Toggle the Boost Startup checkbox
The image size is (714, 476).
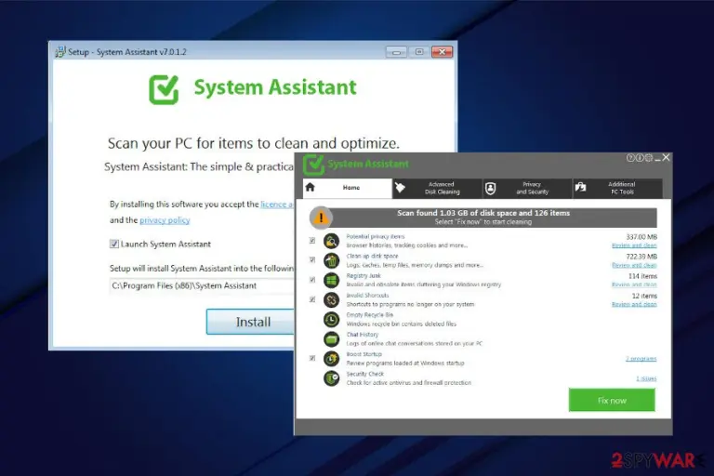[312, 358]
